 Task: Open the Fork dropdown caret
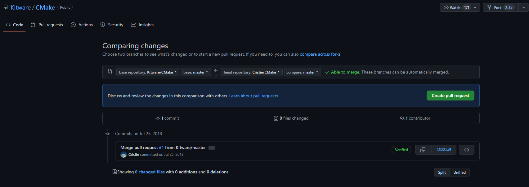(x=524, y=8)
